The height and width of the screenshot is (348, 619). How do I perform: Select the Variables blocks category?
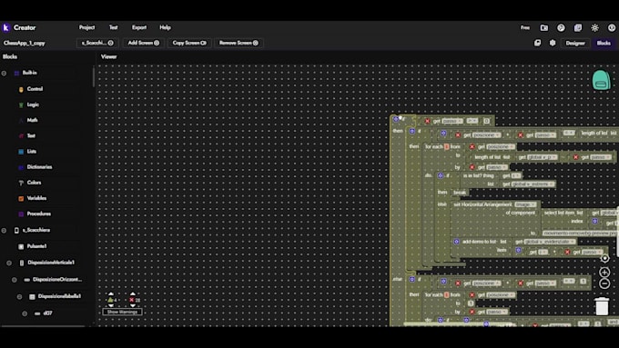pyautogui.click(x=36, y=198)
